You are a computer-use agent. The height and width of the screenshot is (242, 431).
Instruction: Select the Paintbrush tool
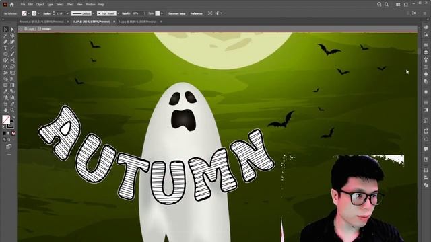coord(12,54)
